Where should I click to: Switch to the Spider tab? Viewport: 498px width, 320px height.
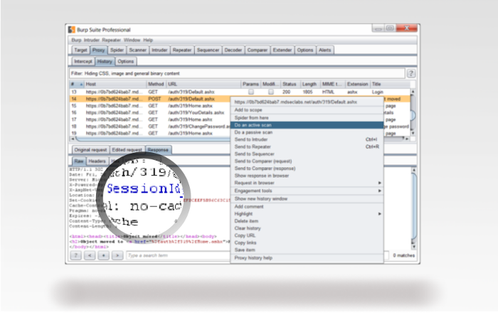tap(117, 50)
